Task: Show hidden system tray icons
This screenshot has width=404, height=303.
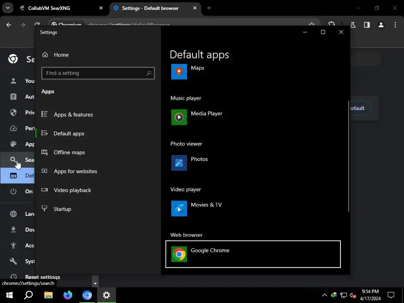Action: point(325,295)
